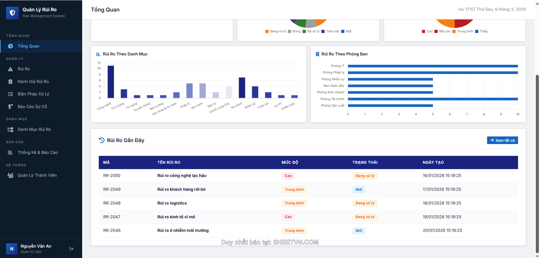Image resolution: width=540 pixels, height=258 pixels.
Task: Click the Quản Lý Thành Viên users icon
Action: (x=10, y=175)
